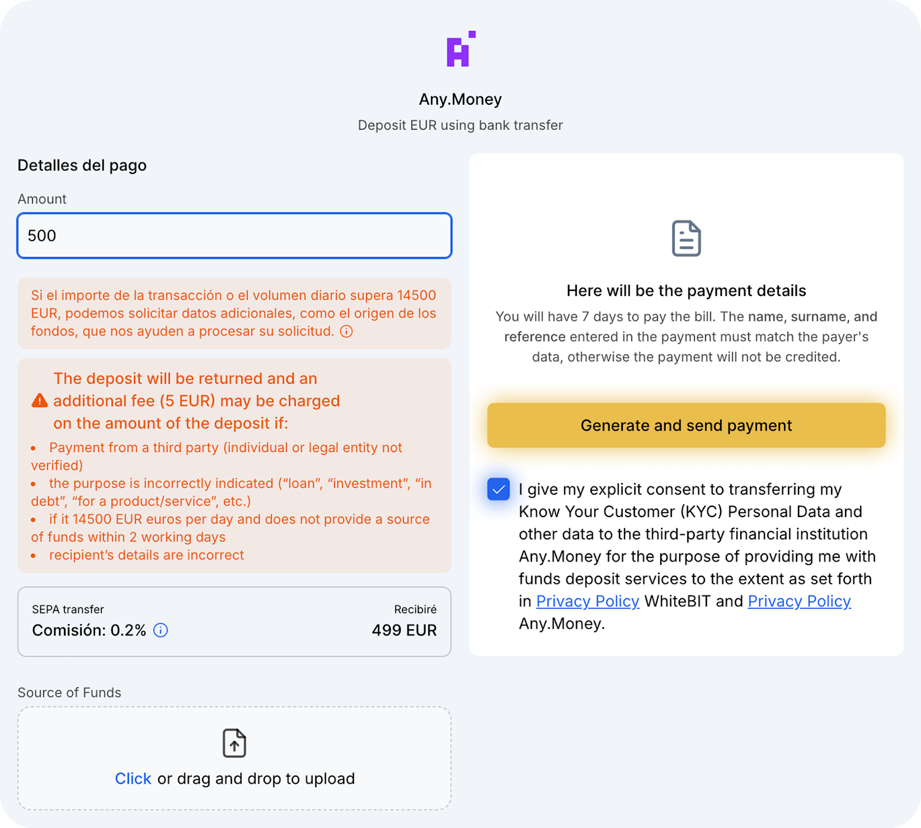The width and height of the screenshot is (921, 828).
Task: Click the "Detalles del pago" heading
Action: [x=82, y=165]
